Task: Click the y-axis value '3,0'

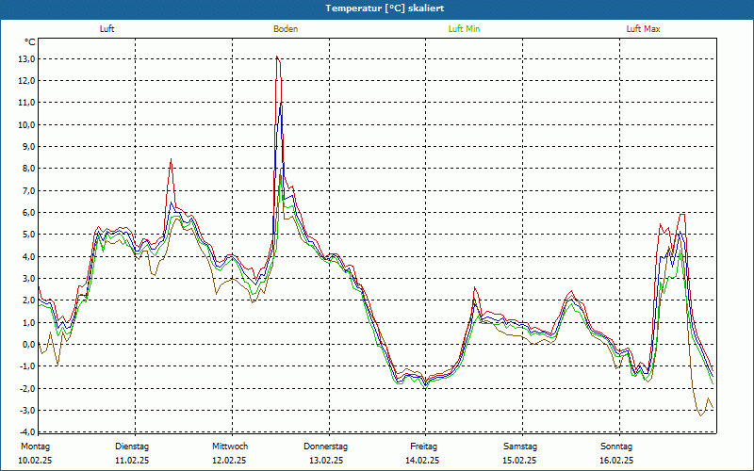Action: (x=28, y=279)
